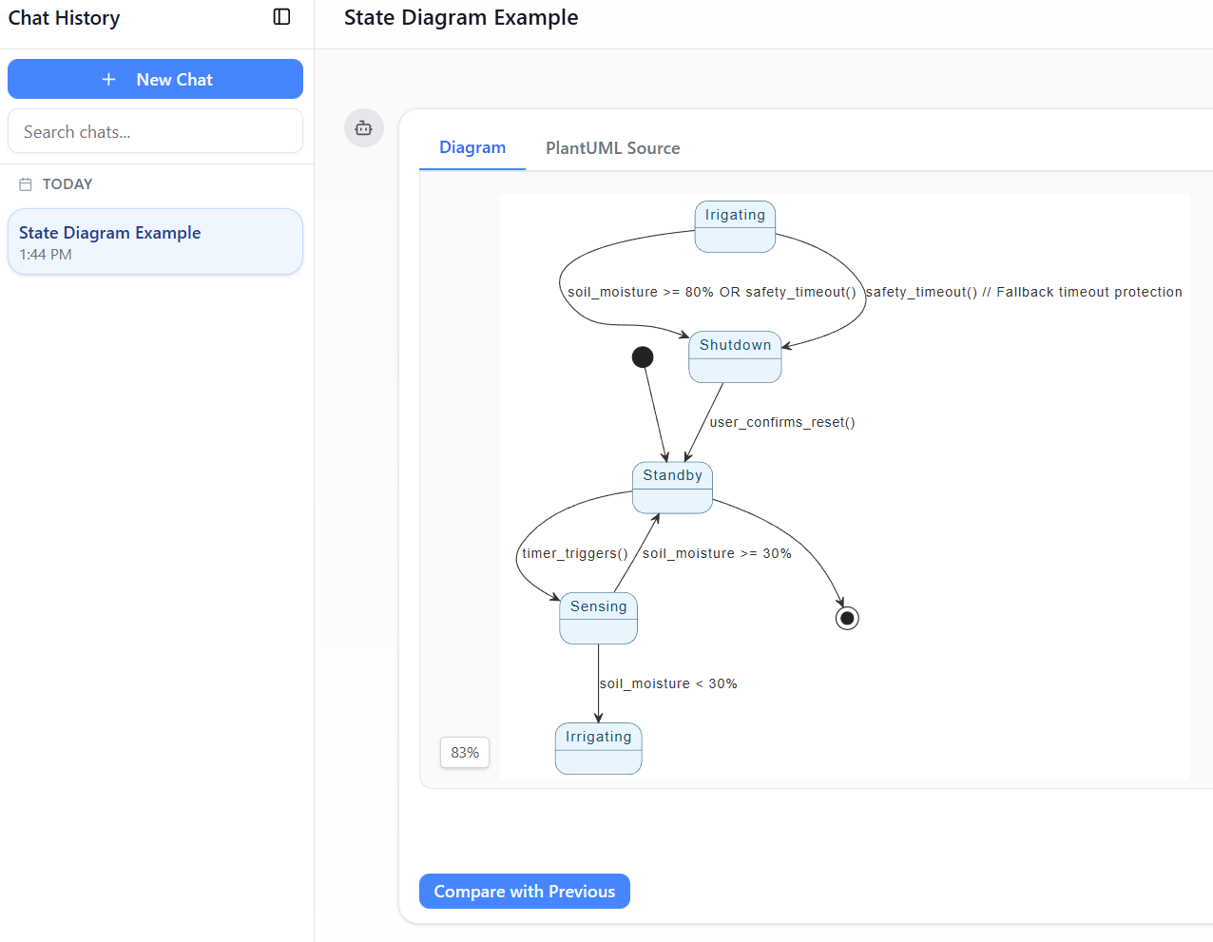Start a New Chat

pyautogui.click(x=155, y=80)
